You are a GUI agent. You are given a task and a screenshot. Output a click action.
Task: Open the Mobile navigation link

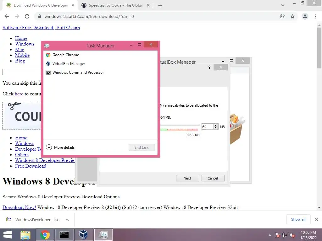tap(22, 55)
